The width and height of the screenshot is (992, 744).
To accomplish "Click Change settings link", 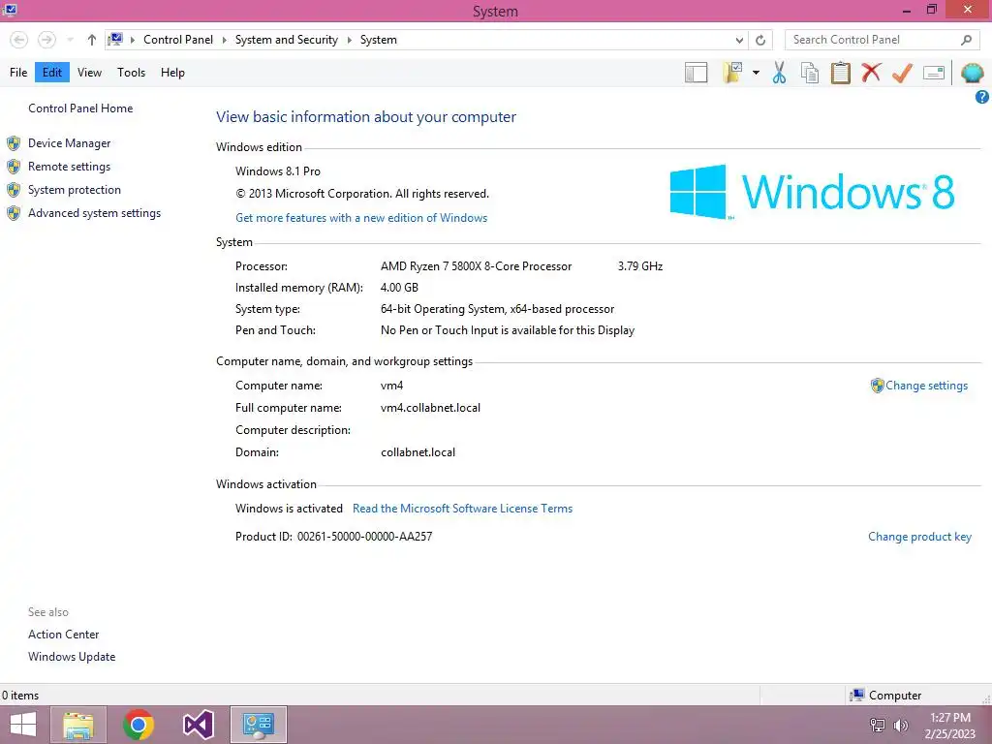I will [926, 386].
